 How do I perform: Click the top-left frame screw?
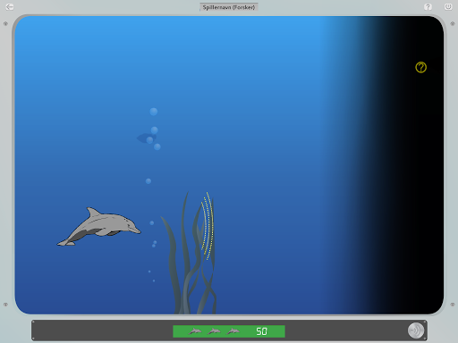tap(5, 23)
